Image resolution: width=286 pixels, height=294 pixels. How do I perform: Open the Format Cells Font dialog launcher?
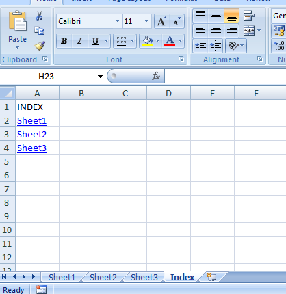point(181,59)
